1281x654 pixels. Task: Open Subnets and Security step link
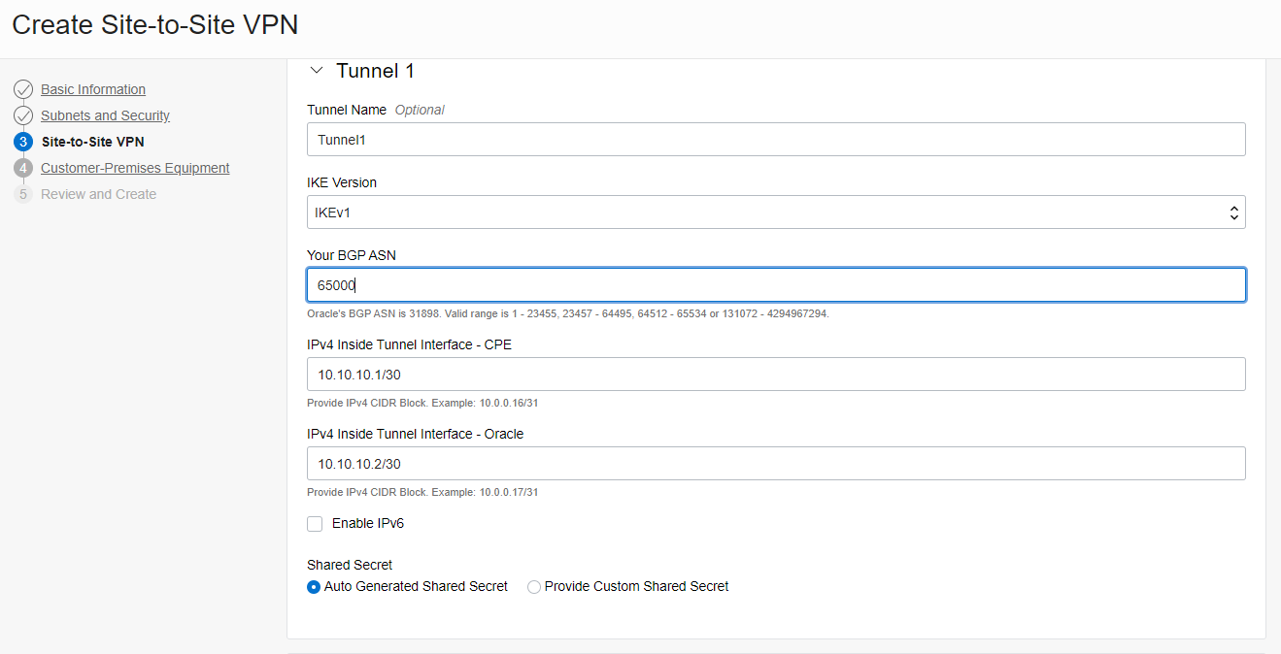tap(105, 115)
